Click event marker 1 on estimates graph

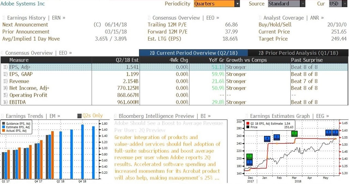click(x=329, y=133)
